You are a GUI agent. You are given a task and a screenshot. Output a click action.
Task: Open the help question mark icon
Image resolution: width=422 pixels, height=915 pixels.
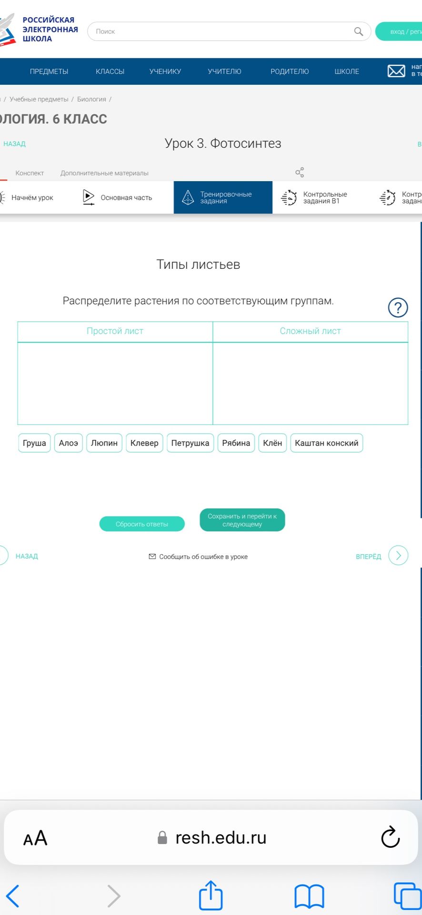(x=398, y=307)
